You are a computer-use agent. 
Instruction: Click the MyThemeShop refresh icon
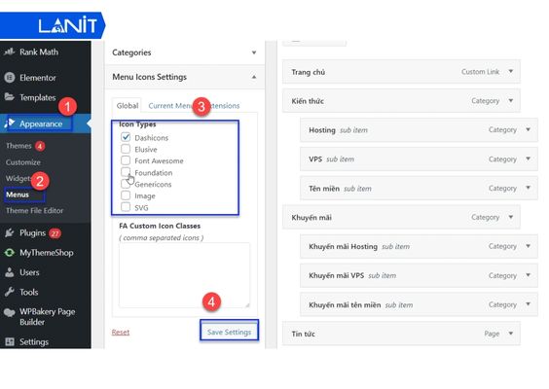click(10, 253)
